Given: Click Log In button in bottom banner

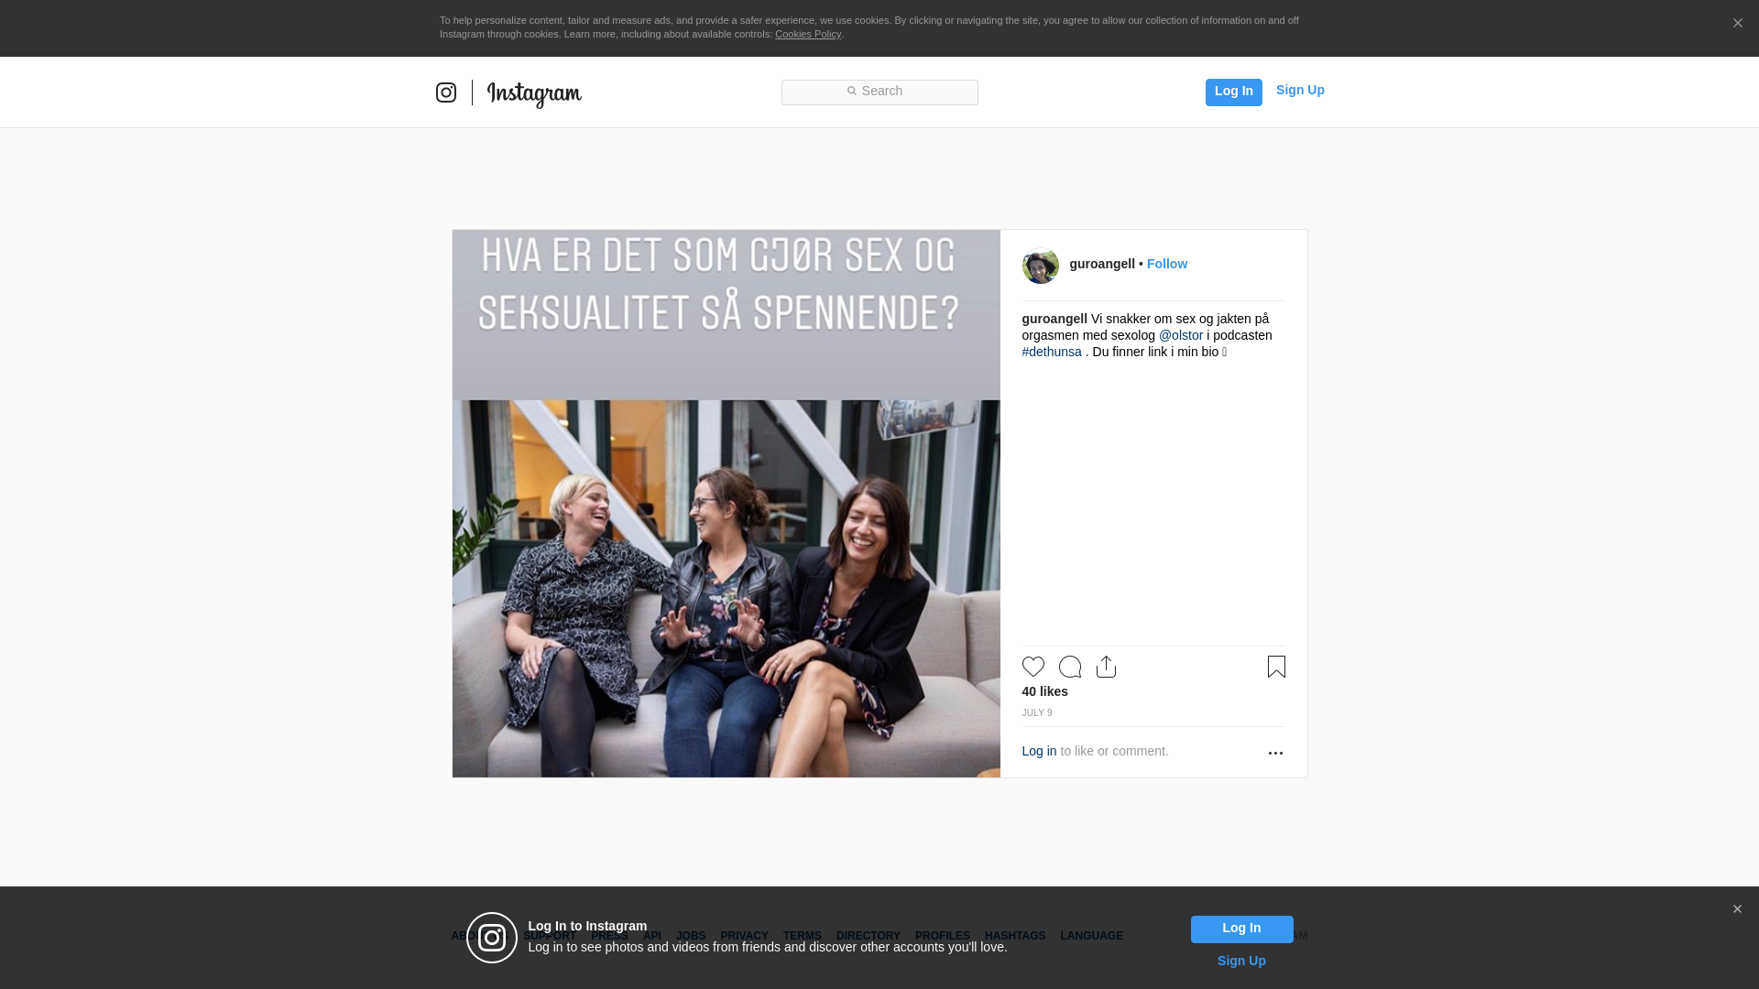Looking at the screenshot, I should 1241,929.
